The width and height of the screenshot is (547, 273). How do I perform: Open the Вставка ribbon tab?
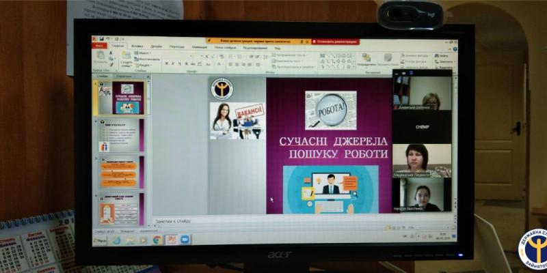137,47
